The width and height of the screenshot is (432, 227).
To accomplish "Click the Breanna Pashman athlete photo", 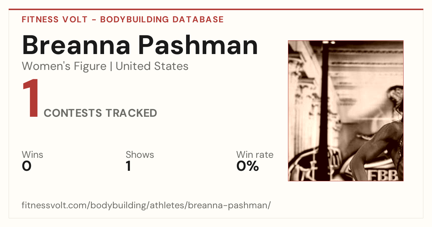I will (x=346, y=111).
